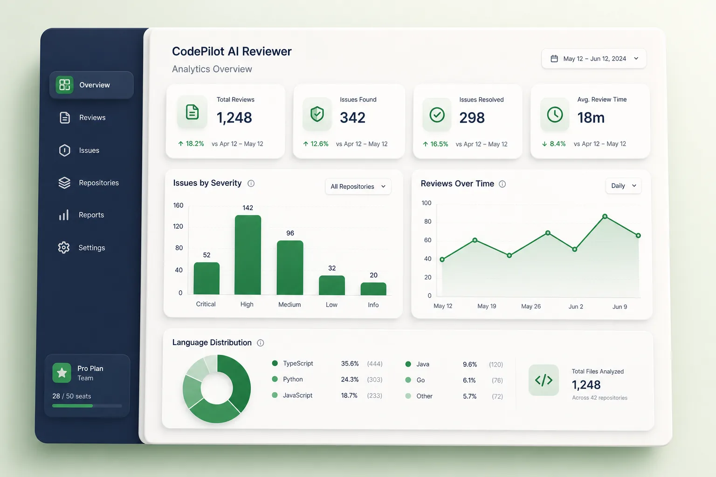Click the Avg. Review Time clock icon
This screenshot has width=716, height=477.
[x=555, y=114]
